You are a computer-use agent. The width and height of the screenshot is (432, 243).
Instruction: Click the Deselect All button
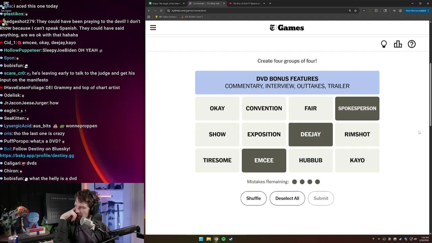click(287, 198)
